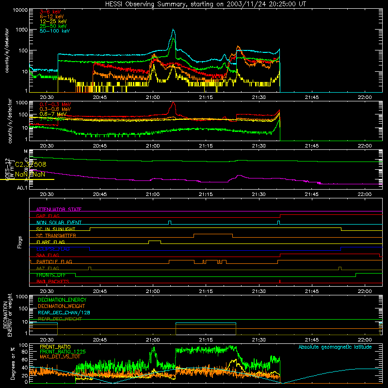Click the NaN/NaN GOES annotation
The image size is (388, 388).
[x=30, y=175]
